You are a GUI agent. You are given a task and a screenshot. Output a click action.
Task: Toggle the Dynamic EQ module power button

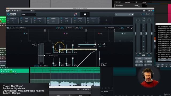coord(8,18)
